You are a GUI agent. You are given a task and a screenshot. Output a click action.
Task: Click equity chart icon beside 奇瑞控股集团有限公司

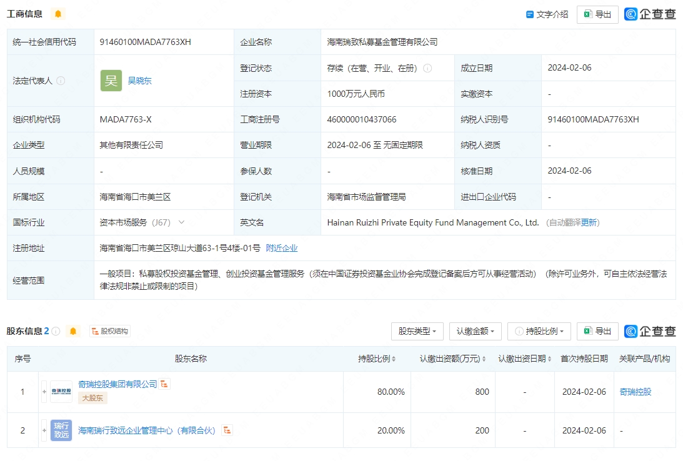pos(165,384)
